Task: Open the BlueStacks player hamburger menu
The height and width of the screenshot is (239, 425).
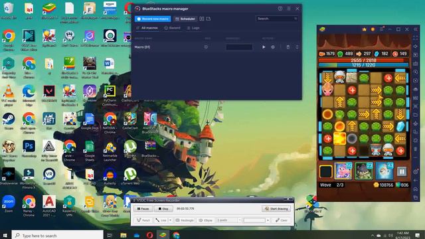Action: click(382, 29)
